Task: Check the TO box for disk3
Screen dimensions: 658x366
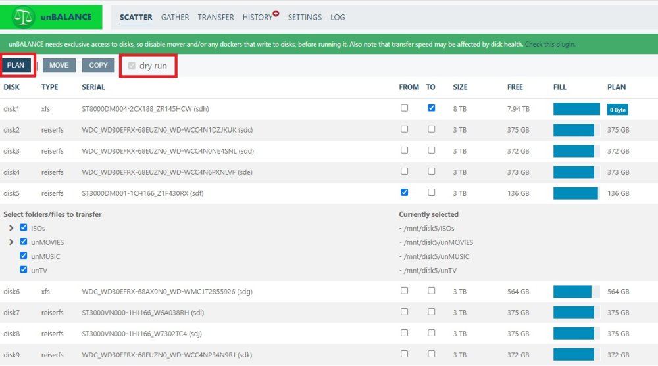Action: click(432, 150)
